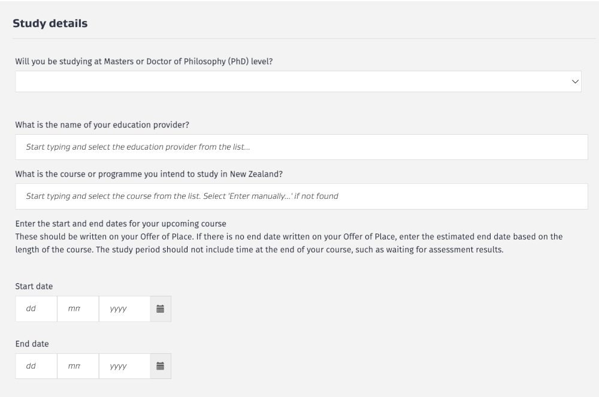
Task: Select the Start date day field
Action: pos(36,309)
